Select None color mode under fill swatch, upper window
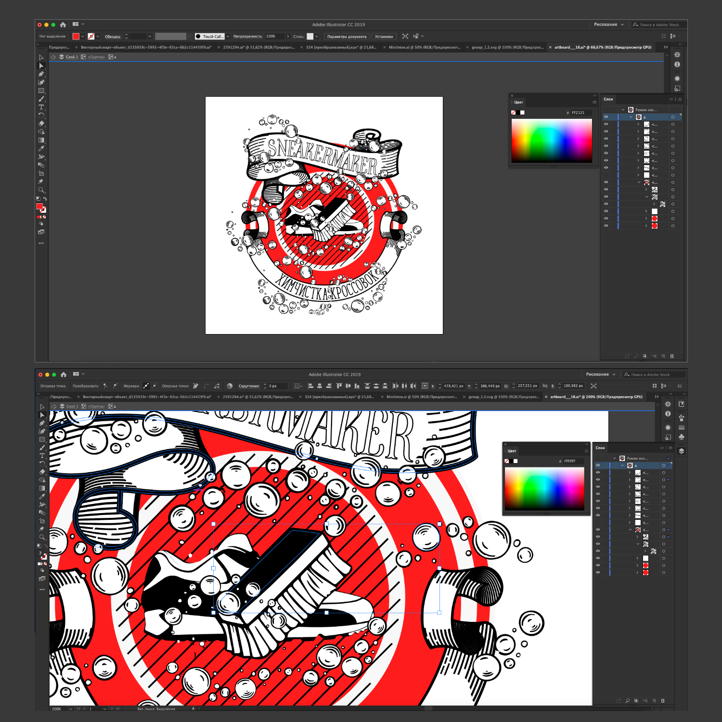 tap(44, 217)
